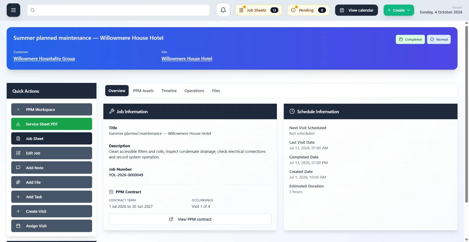Viewport: 469px width, 242px height.
Task: Open the Timeline tab
Action: click(x=169, y=91)
